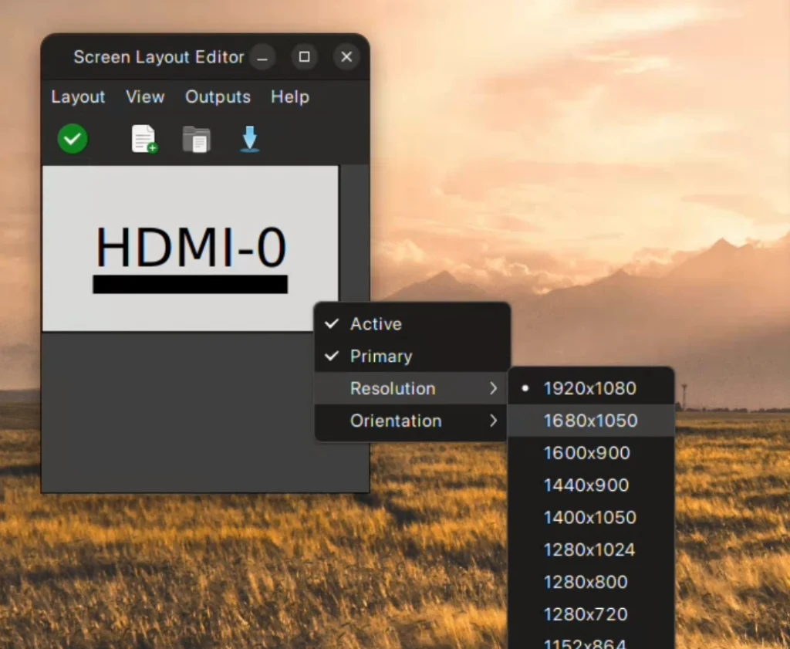The width and height of the screenshot is (790, 649).
Task: Choose the 1600x900 resolution
Action: 585,453
